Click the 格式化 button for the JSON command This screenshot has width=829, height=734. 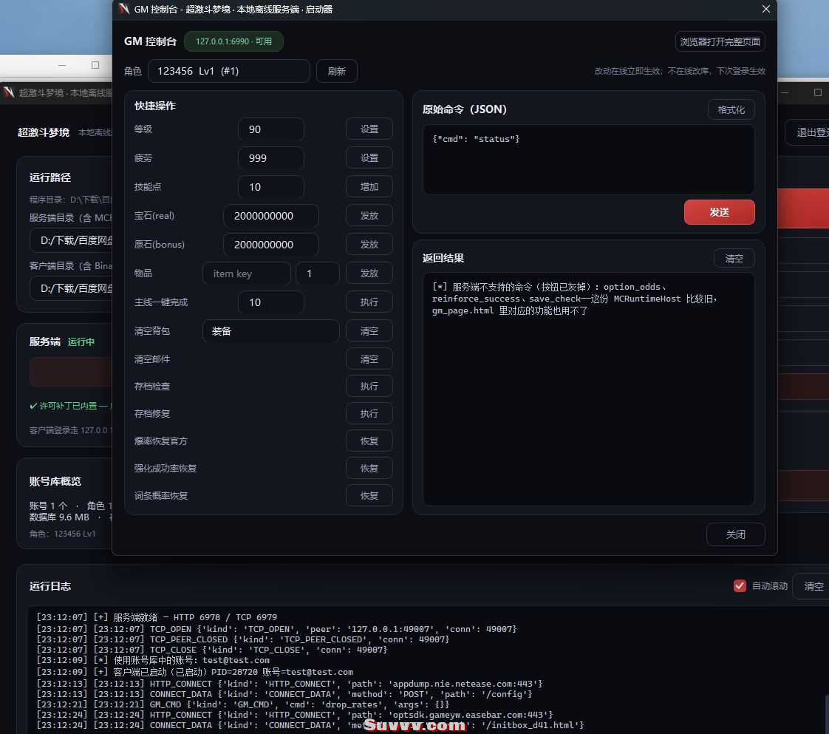(731, 109)
